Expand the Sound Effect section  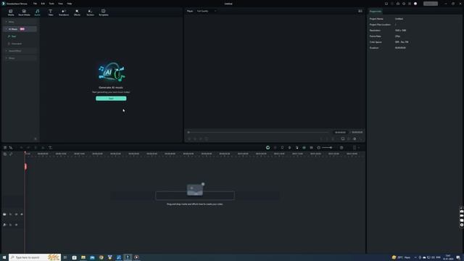(x=20, y=51)
